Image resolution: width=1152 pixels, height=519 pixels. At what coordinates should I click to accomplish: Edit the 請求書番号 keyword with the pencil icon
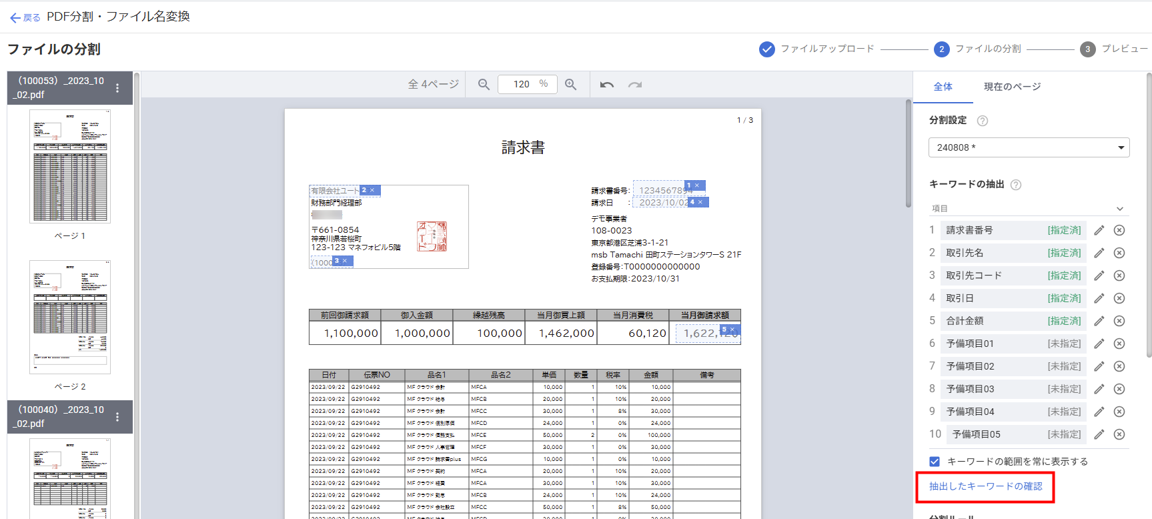tap(1099, 230)
